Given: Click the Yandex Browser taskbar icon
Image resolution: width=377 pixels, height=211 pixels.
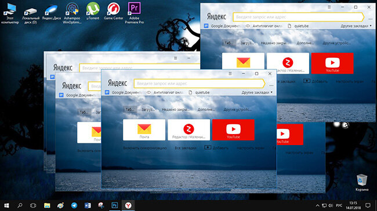Looking at the screenshot, I should (x=128, y=205).
